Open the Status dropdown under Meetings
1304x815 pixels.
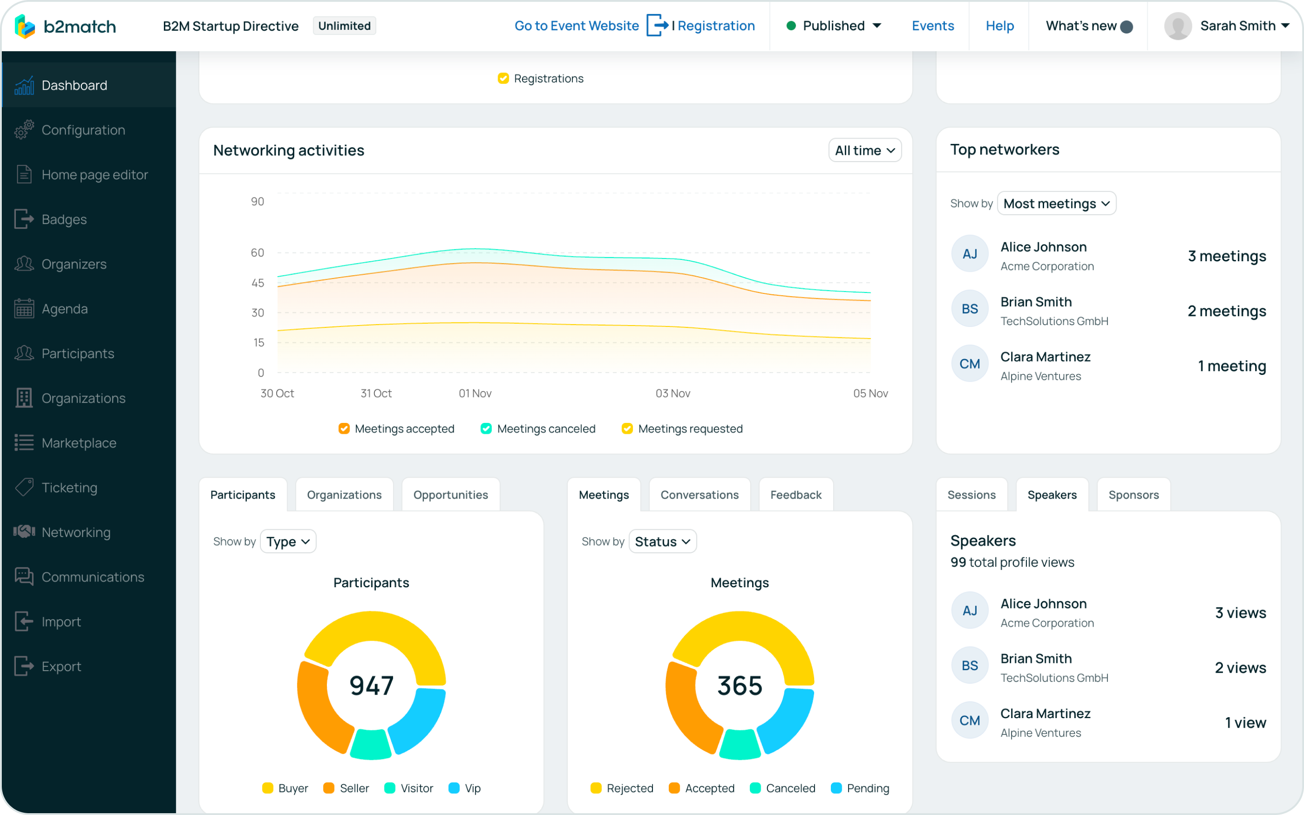click(662, 541)
